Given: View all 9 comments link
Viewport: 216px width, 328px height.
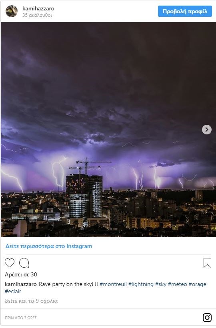Looking at the screenshot, I should (31, 301).
